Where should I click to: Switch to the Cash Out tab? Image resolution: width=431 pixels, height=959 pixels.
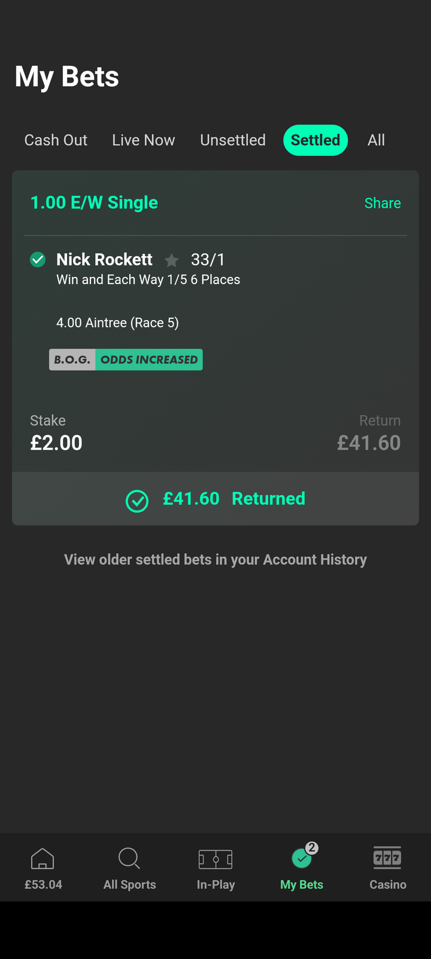coord(56,140)
